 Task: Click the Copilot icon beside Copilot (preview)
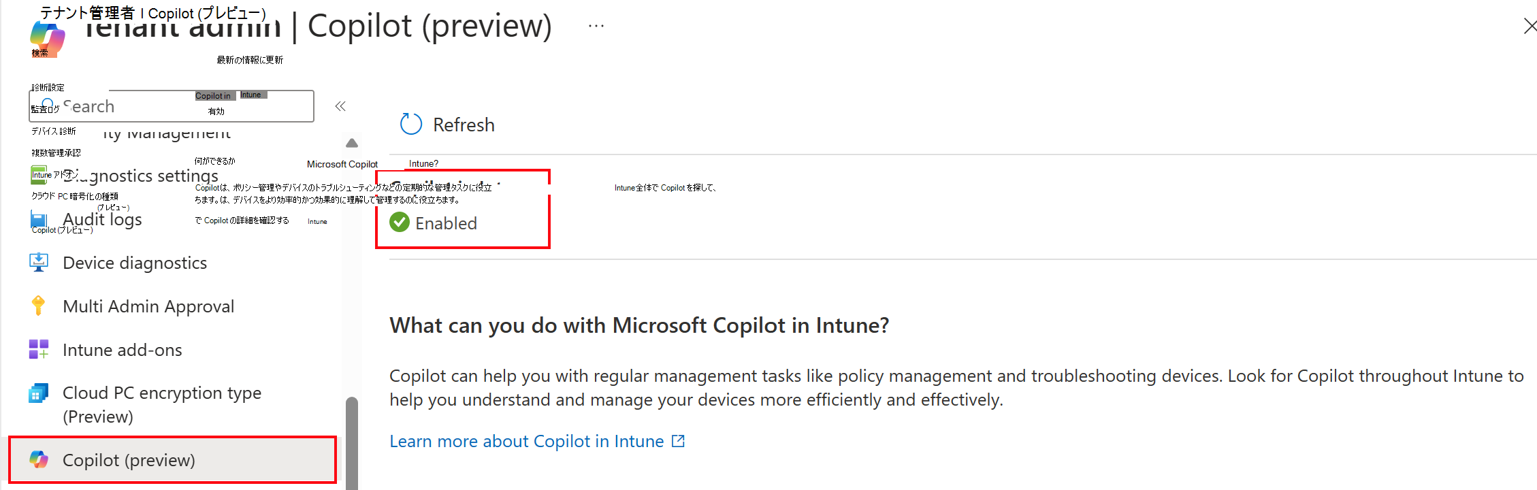click(39, 460)
